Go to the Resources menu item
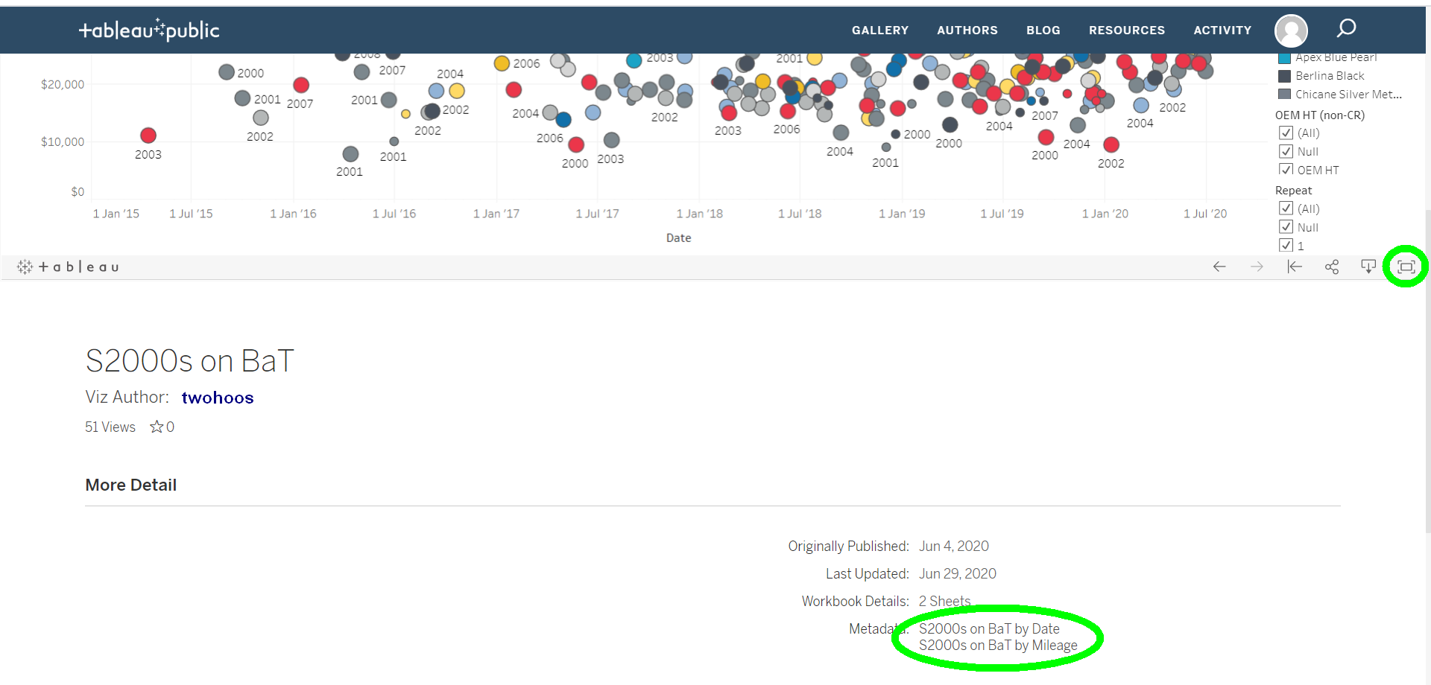Image resolution: width=1431 pixels, height=685 pixels. pos(1126,31)
